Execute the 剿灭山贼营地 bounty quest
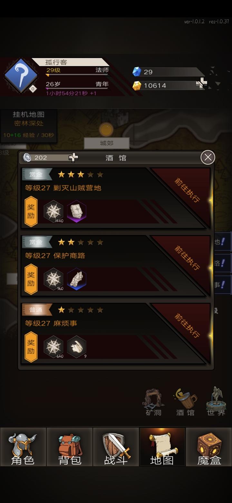Screen dimensions: 232x503 pyautogui.click(x=187, y=190)
